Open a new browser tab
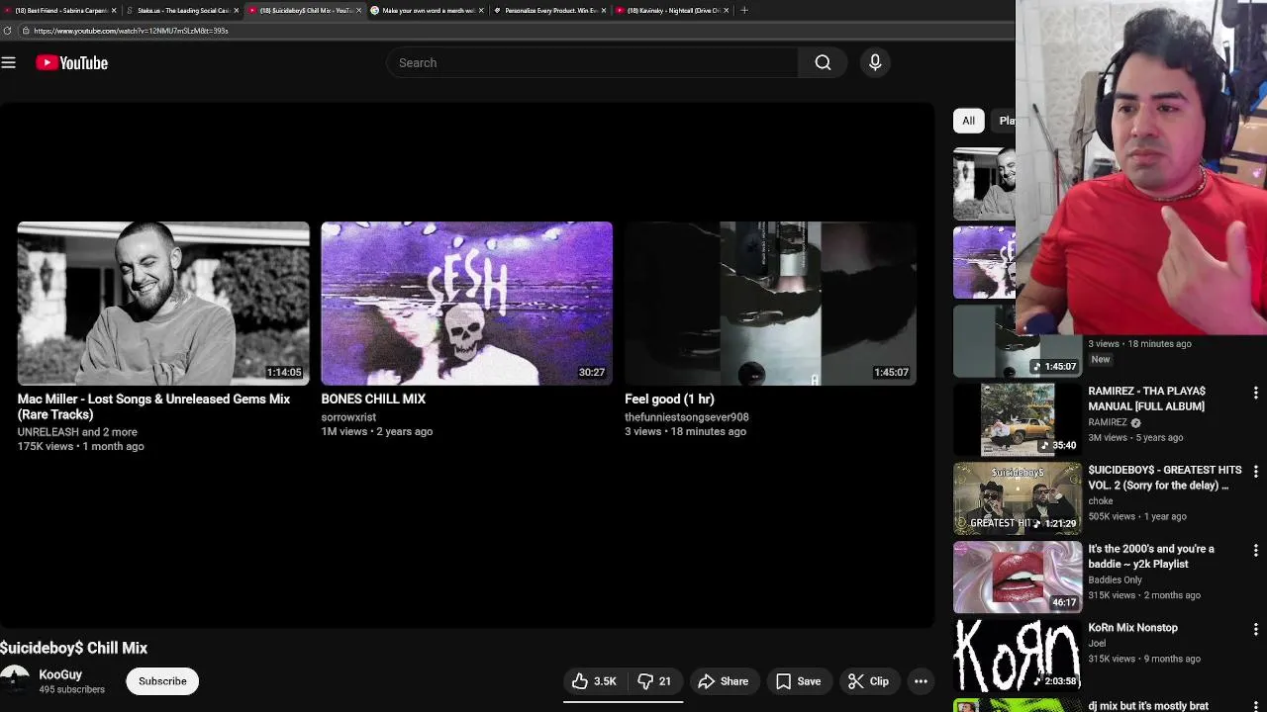The image size is (1267, 712). pos(744,10)
